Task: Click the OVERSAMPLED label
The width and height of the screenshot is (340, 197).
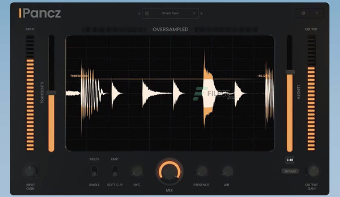Action: pos(170,29)
